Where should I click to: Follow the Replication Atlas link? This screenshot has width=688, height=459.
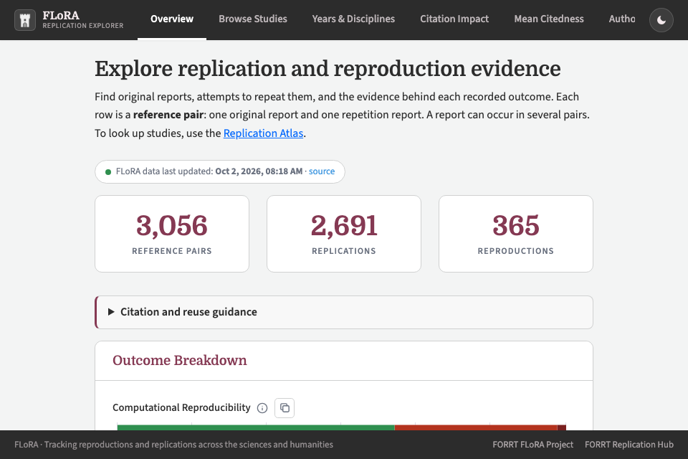[x=263, y=133]
